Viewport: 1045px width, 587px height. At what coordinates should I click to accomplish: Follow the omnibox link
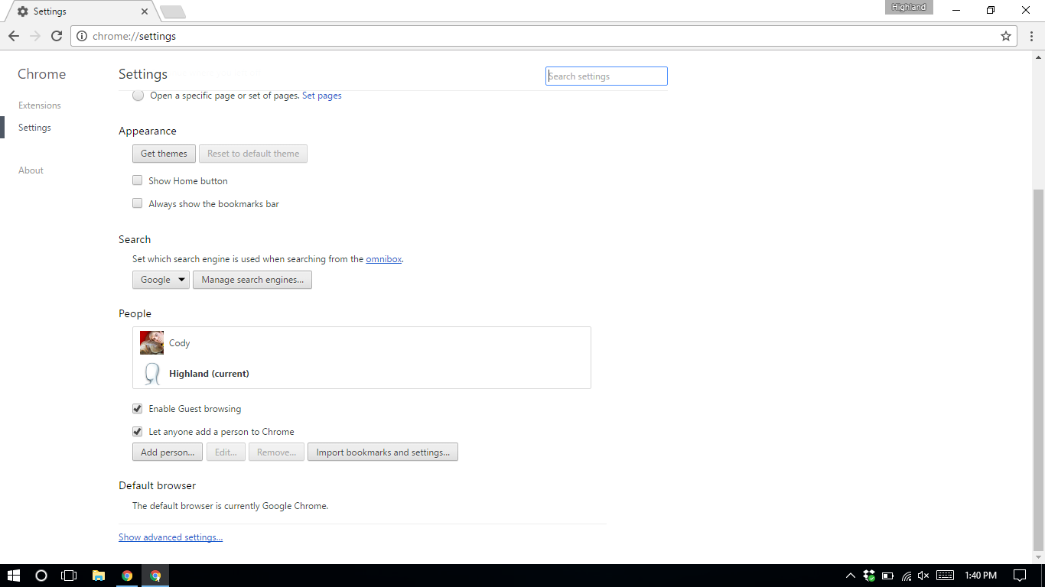[x=384, y=259]
